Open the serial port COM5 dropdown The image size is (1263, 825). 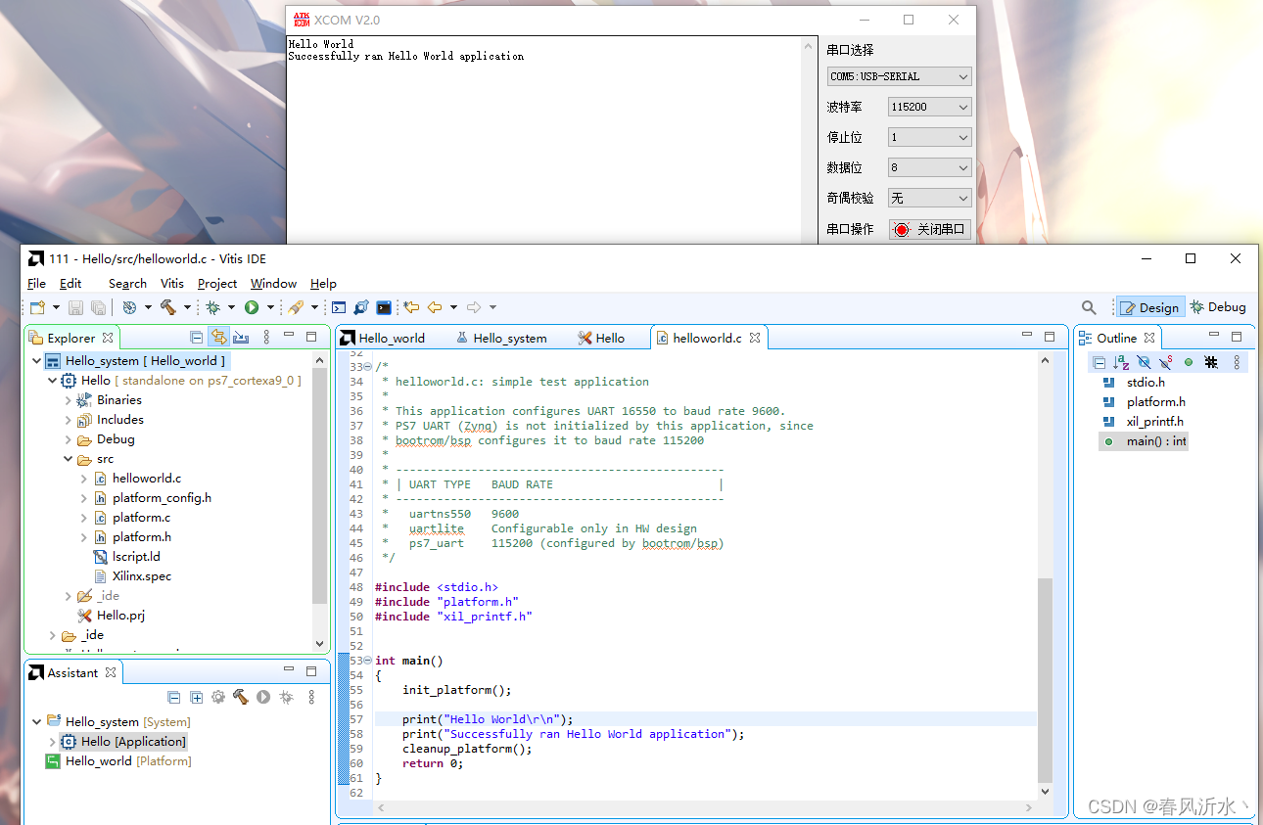(x=898, y=75)
